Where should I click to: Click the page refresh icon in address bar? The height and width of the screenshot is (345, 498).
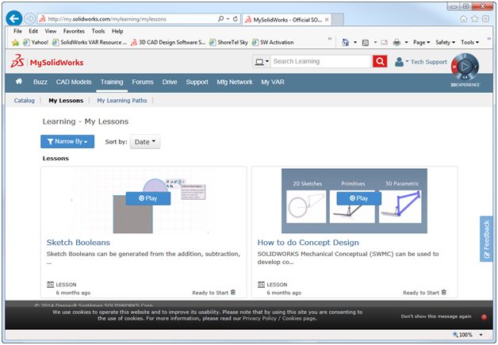coord(236,19)
